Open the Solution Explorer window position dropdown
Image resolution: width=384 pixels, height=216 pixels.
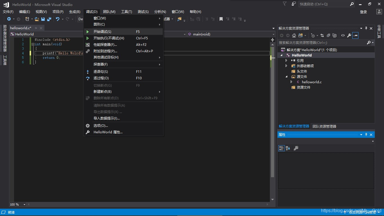point(361,28)
